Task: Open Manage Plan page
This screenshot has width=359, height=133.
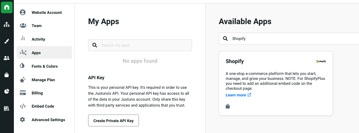Action: [43, 80]
